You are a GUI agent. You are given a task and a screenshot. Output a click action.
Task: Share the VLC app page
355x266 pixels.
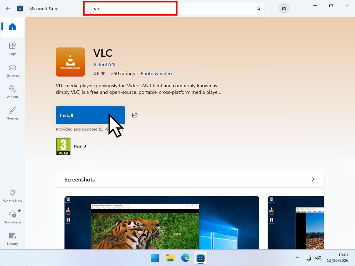[135, 115]
